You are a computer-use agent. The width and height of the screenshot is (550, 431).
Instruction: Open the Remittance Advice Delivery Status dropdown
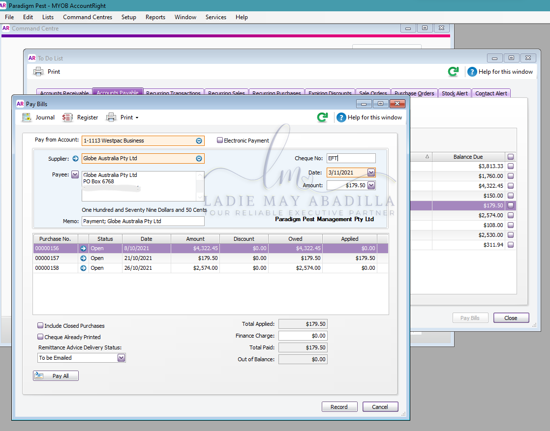121,358
